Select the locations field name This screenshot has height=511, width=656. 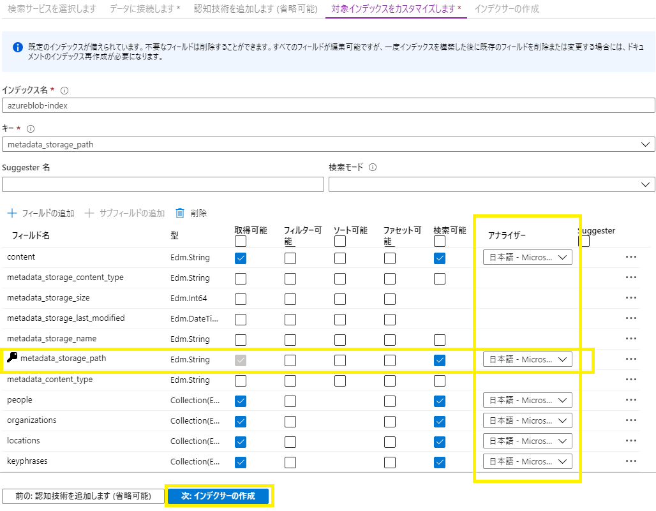click(24, 441)
